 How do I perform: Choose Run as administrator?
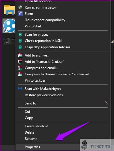pyautogui.click(x=40, y=7)
